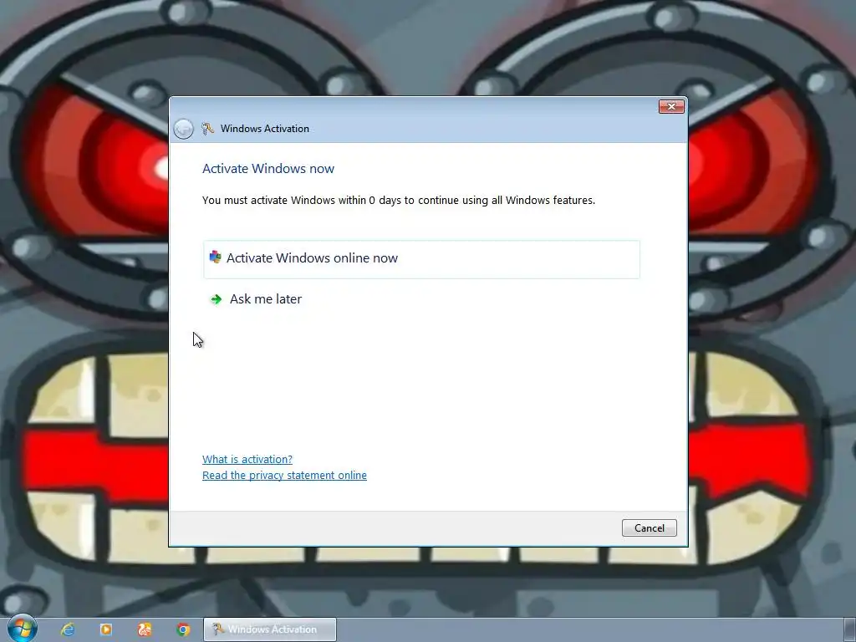Choose Activate Windows online now
Viewport: 856px width, 642px height.
click(421, 259)
